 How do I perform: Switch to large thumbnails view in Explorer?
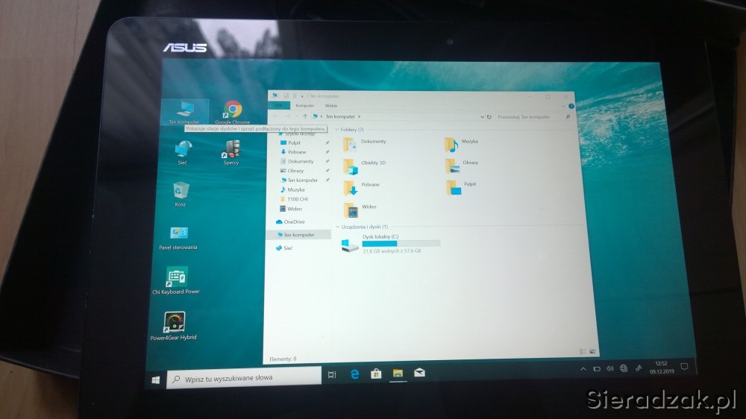tap(592, 351)
